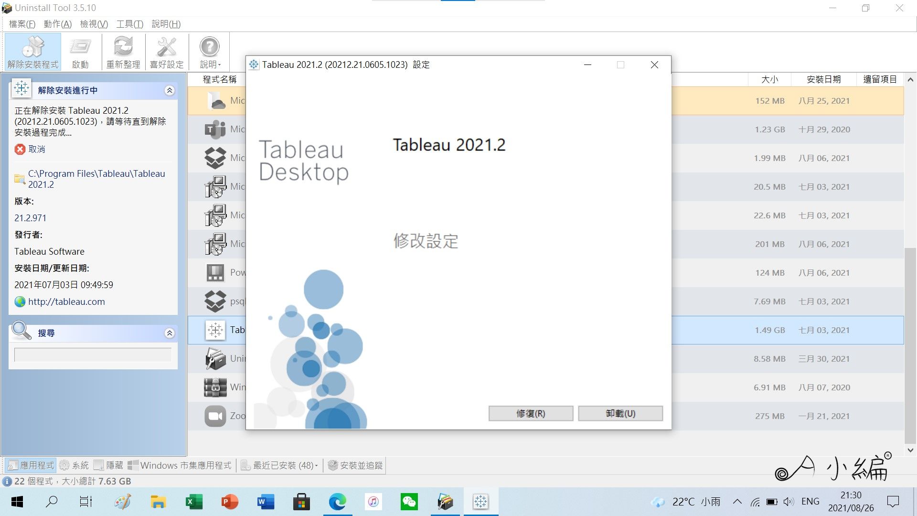Click the 重新整理 refresh icon
The width and height of the screenshot is (917, 516).
(123, 52)
